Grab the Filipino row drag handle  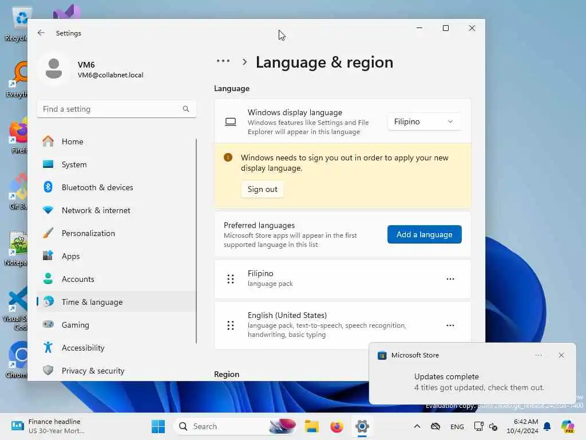(231, 279)
